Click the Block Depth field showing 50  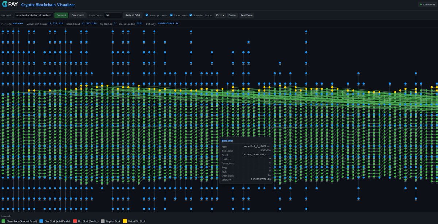113,15
